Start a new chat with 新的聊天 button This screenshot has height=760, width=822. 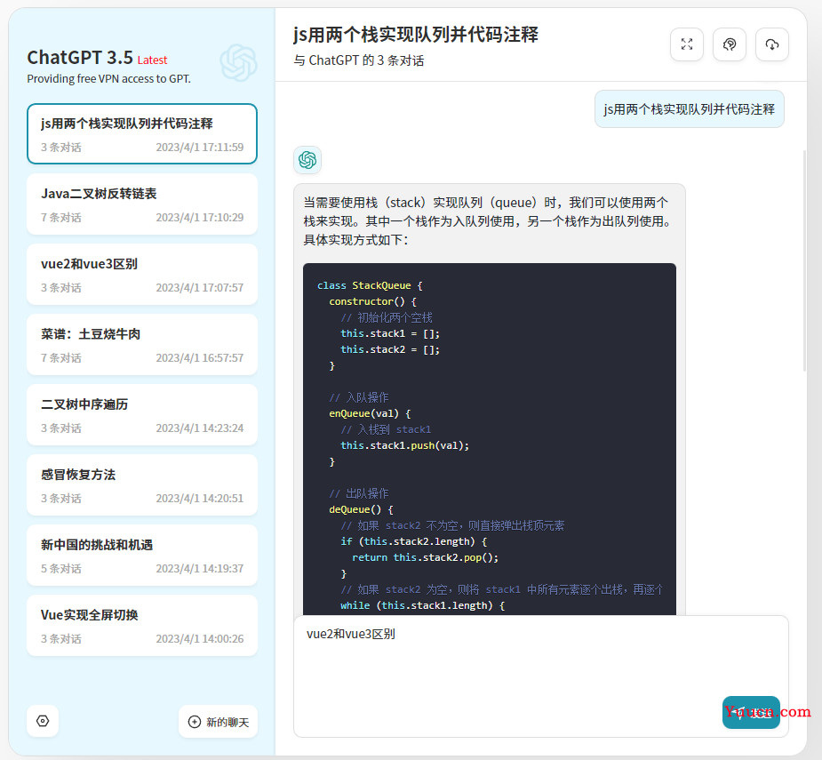point(218,722)
